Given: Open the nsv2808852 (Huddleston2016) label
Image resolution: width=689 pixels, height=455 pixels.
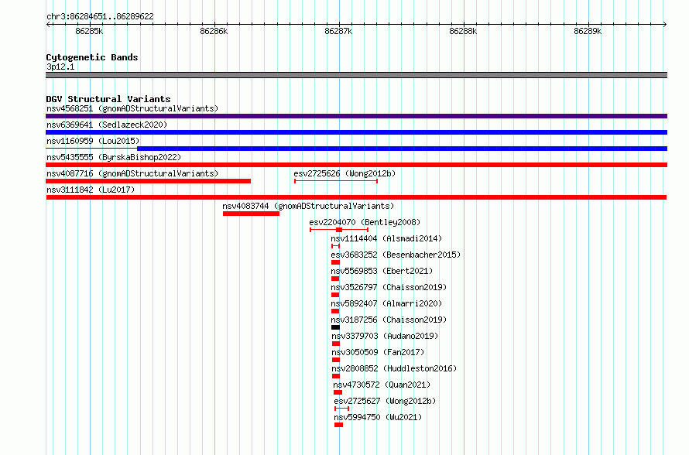Looking at the screenshot, I should pyautogui.click(x=394, y=368).
